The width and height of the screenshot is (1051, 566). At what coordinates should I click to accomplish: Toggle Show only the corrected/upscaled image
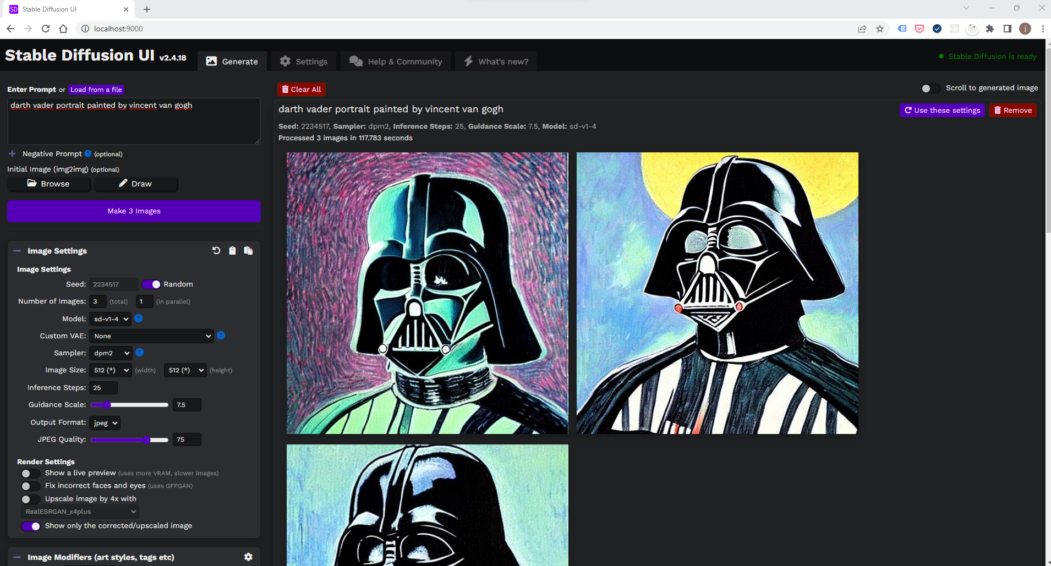pos(31,526)
